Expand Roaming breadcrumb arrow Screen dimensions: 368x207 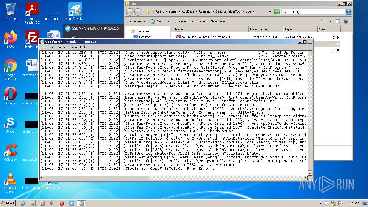pos(213,12)
